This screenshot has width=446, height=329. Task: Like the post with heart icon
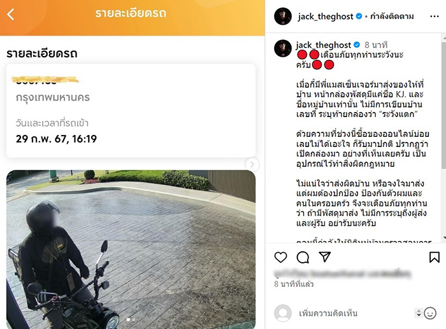pos(280,257)
